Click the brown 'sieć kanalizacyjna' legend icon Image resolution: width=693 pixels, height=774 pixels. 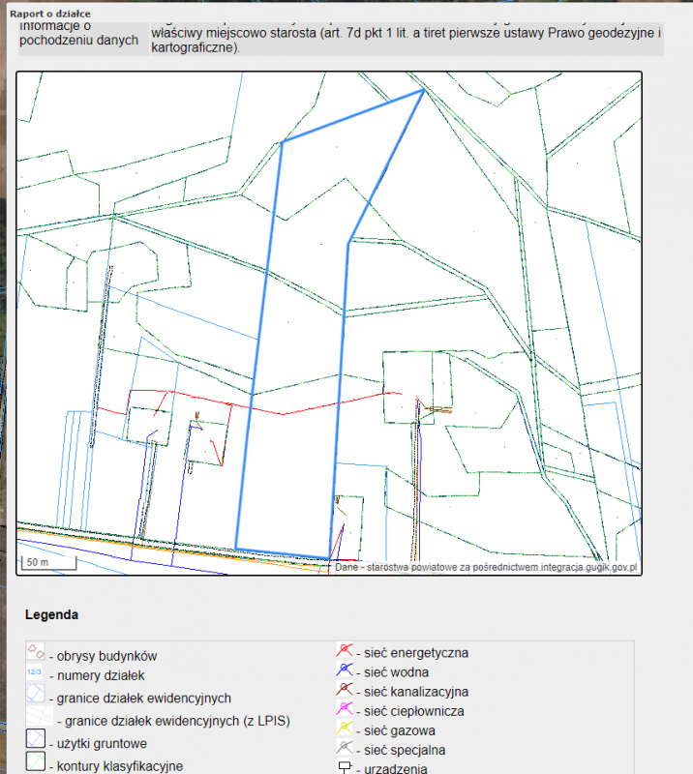(x=344, y=691)
